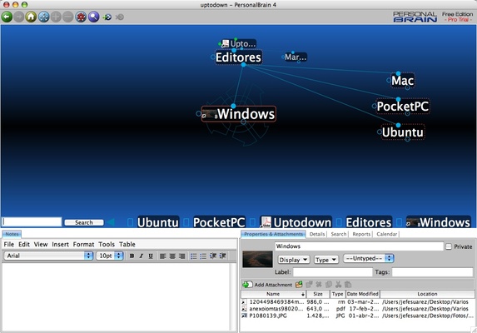This screenshot has width=477, height=333.
Task: Center note text
Action: (x=172, y=256)
